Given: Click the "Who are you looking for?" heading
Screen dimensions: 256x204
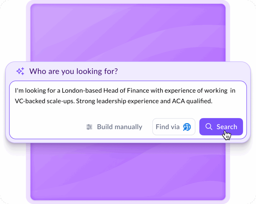Looking at the screenshot, I should coord(73,71).
